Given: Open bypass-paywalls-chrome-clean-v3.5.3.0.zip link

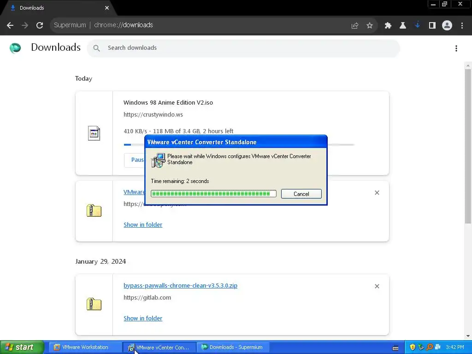Looking at the screenshot, I should coord(180,285).
